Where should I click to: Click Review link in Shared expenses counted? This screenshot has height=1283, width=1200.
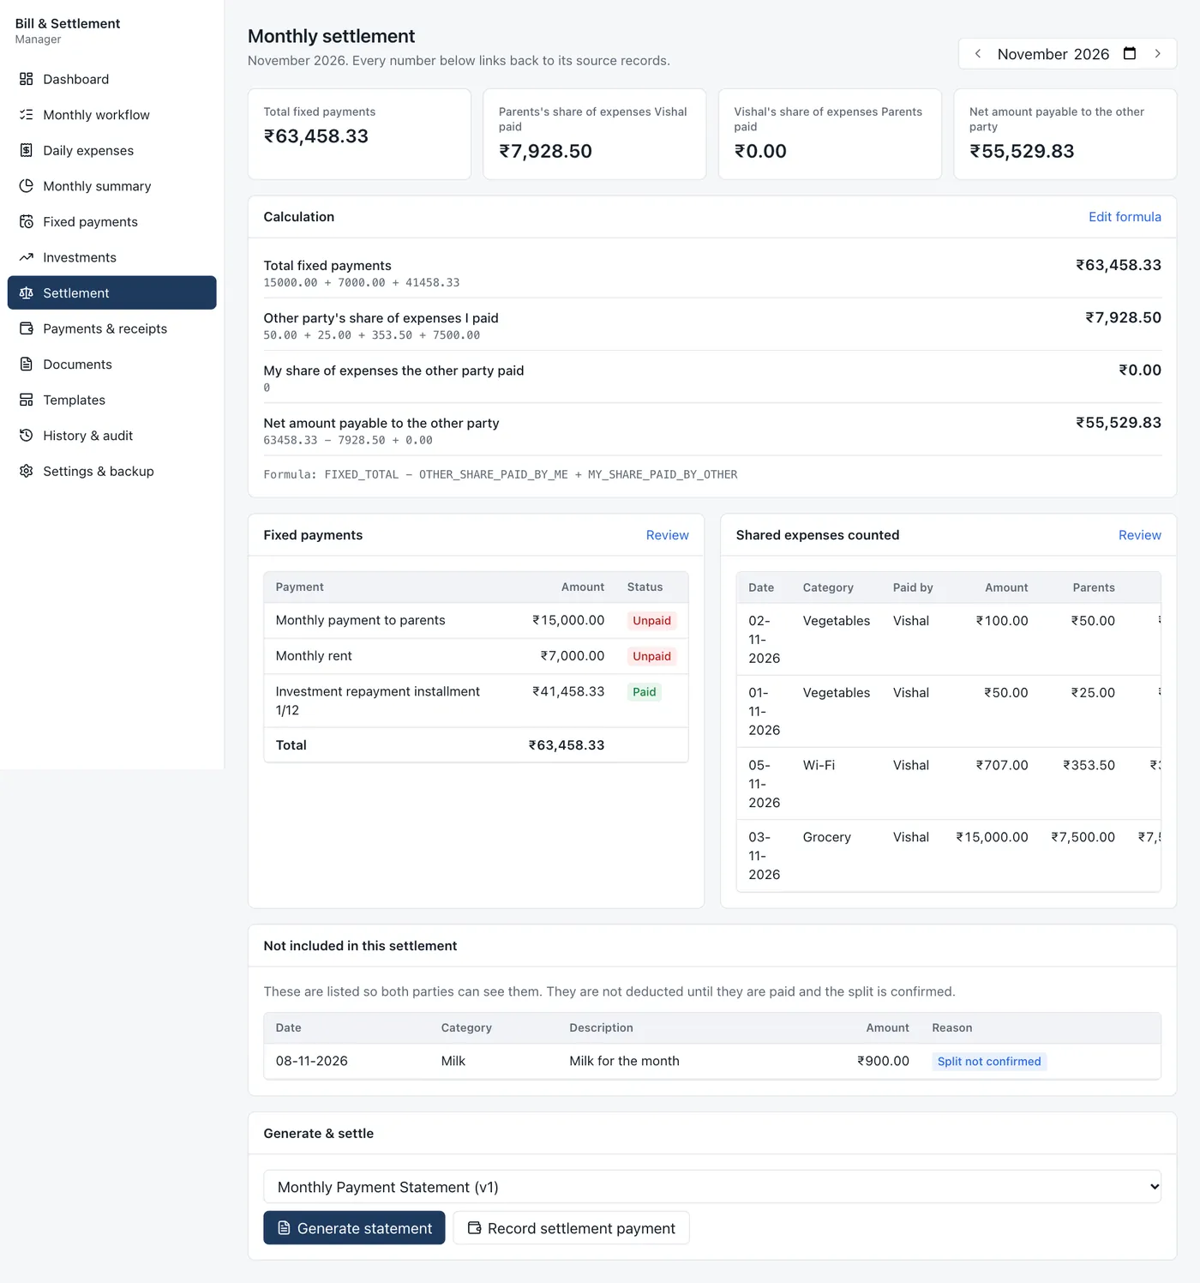[1139, 535]
